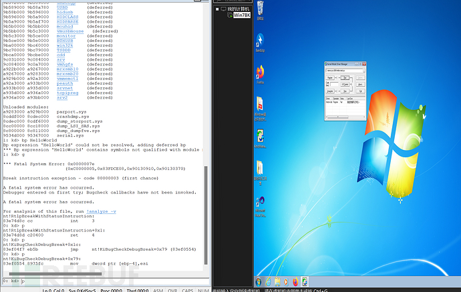461x292 pixels.
Task: Collapse the 我的计算机 tree node
Action: [x=216, y=9]
